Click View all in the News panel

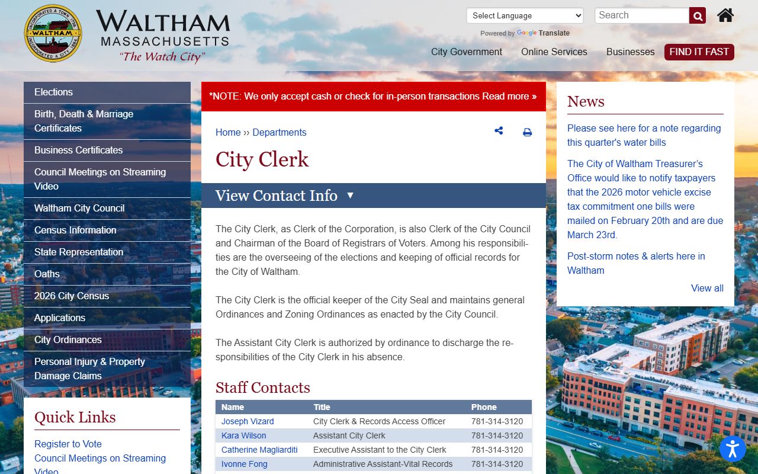[x=707, y=288]
